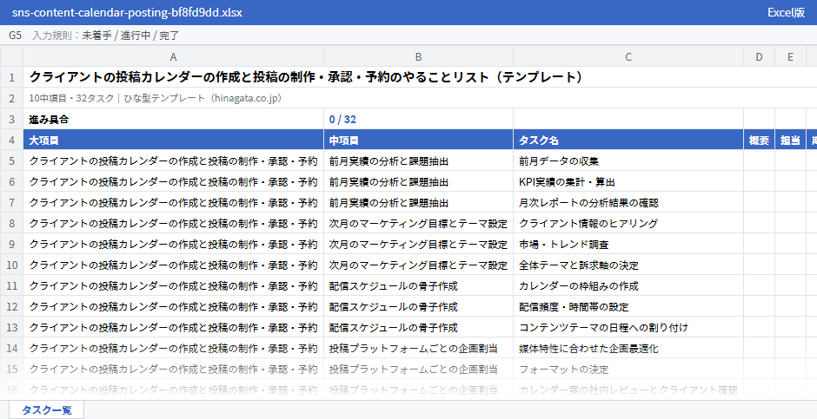Select task cell 前月データの収集
The height and width of the screenshot is (419, 817).
tap(628, 160)
